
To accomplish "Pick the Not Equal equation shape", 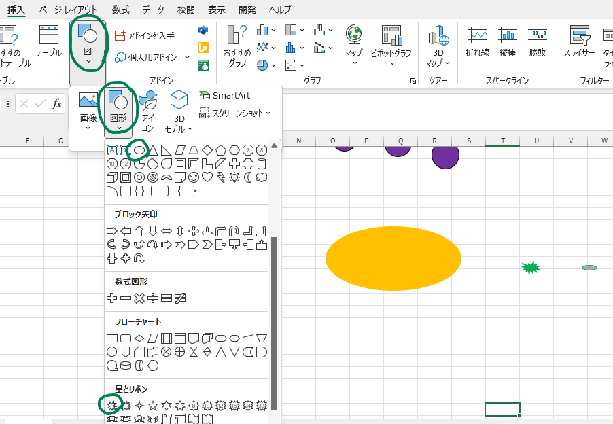I will pyautogui.click(x=180, y=298).
